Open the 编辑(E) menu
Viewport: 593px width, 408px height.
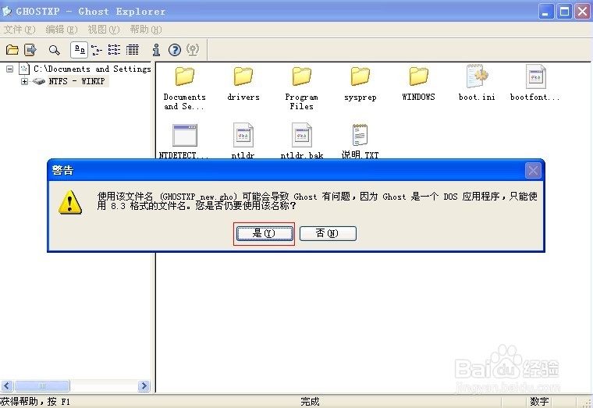(62, 30)
